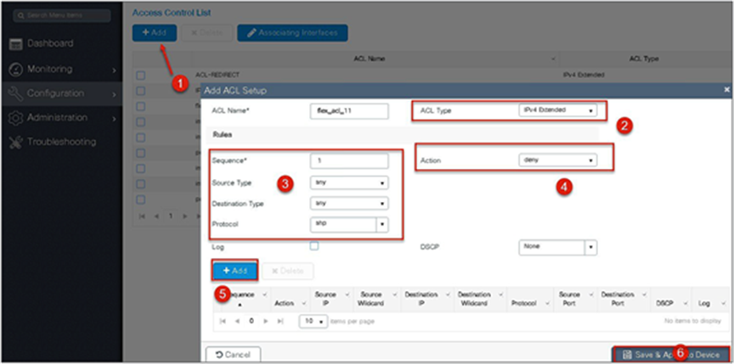Viewport: 734px width, 364px height.
Task: Enable the Log checkbox
Action: [x=314, y=246]
